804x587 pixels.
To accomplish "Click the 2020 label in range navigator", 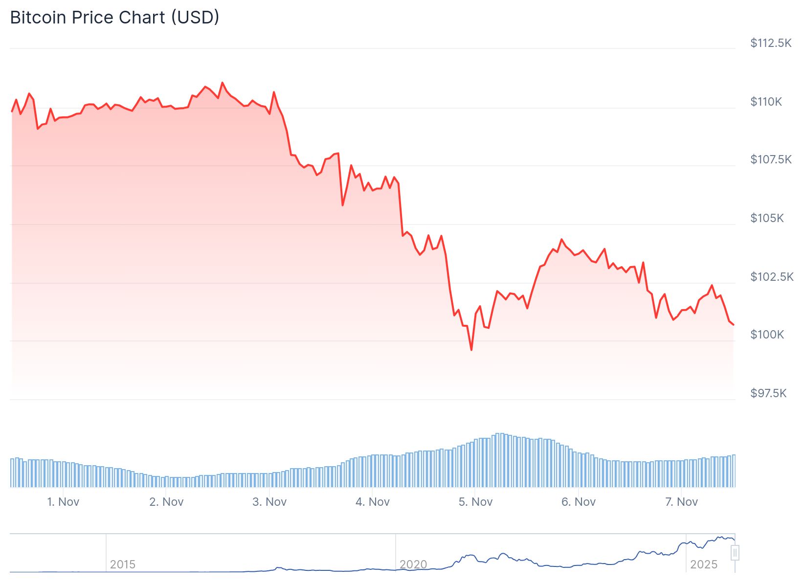I will coord(413,564).
